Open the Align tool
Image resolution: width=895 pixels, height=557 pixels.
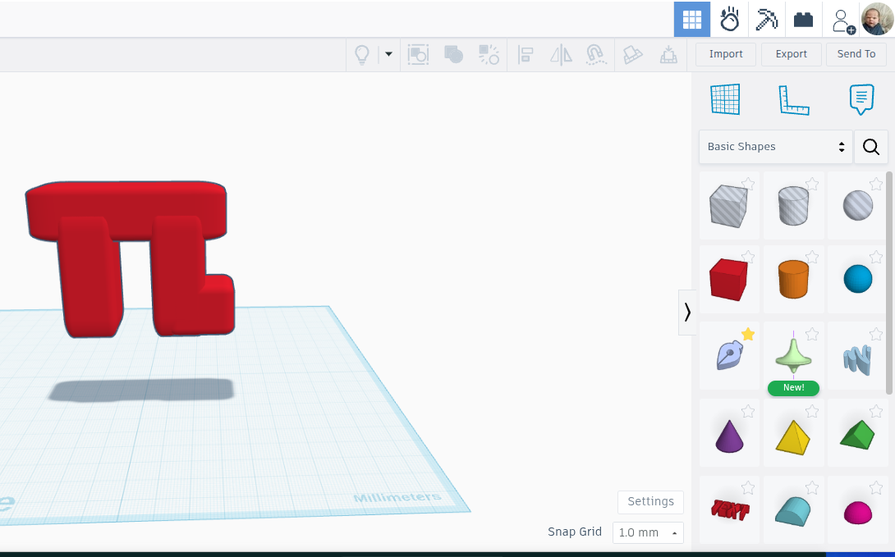tap(526, 54)
